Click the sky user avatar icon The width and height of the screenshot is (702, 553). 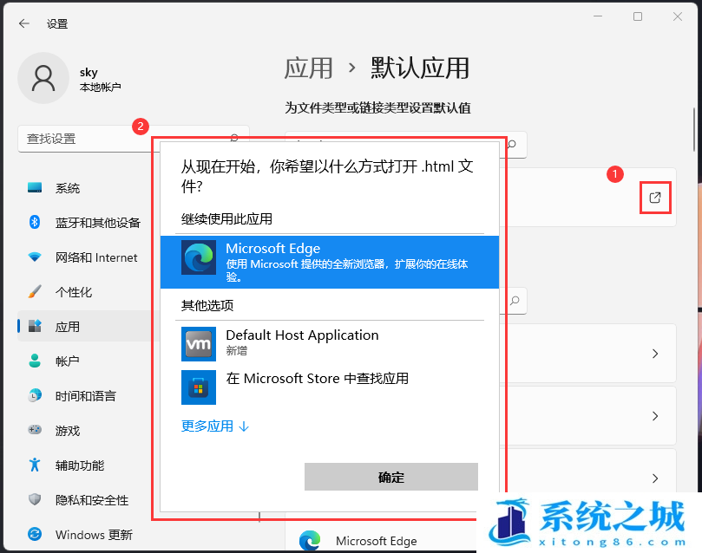click(43, 77)
